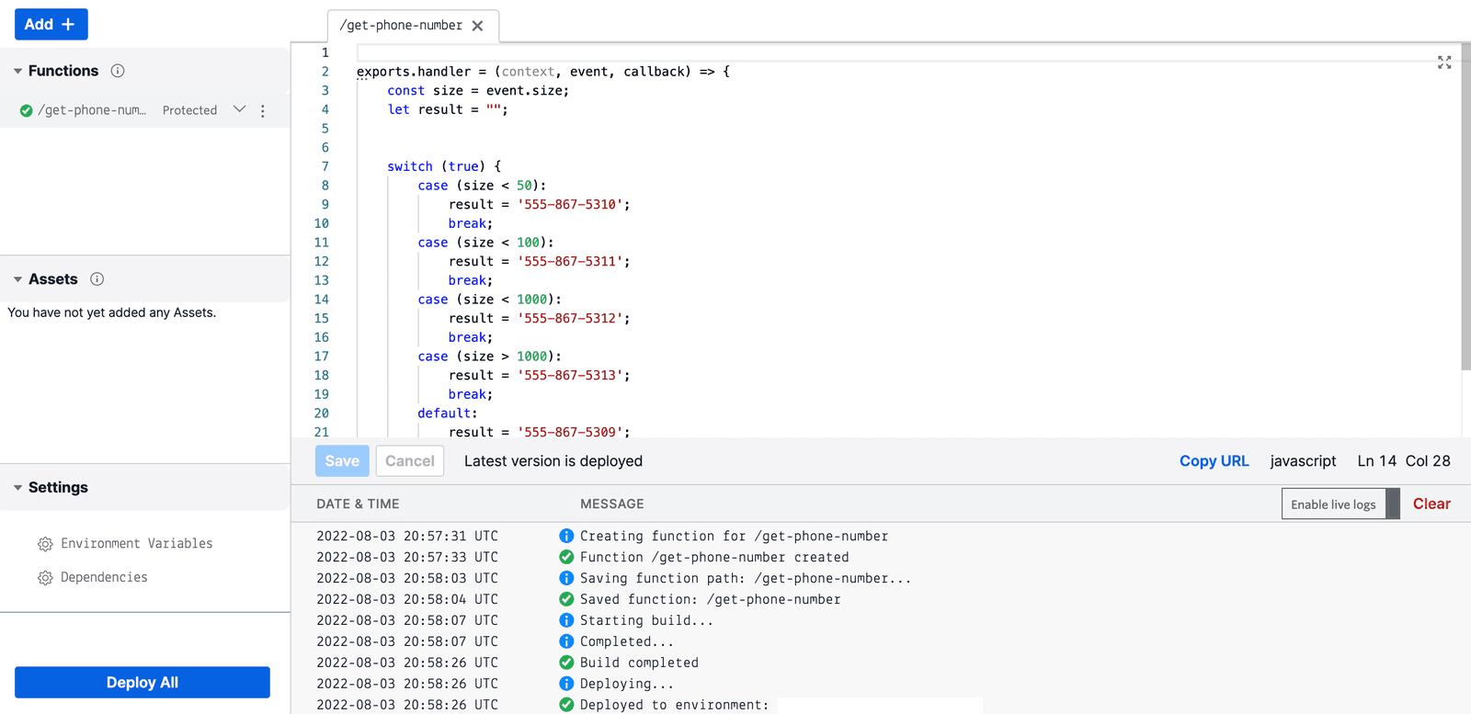Image resolution: width=1471 pixels, height=714 pixels.
Task: Click the Environment Variables gear icon
Action: point(45,544)
